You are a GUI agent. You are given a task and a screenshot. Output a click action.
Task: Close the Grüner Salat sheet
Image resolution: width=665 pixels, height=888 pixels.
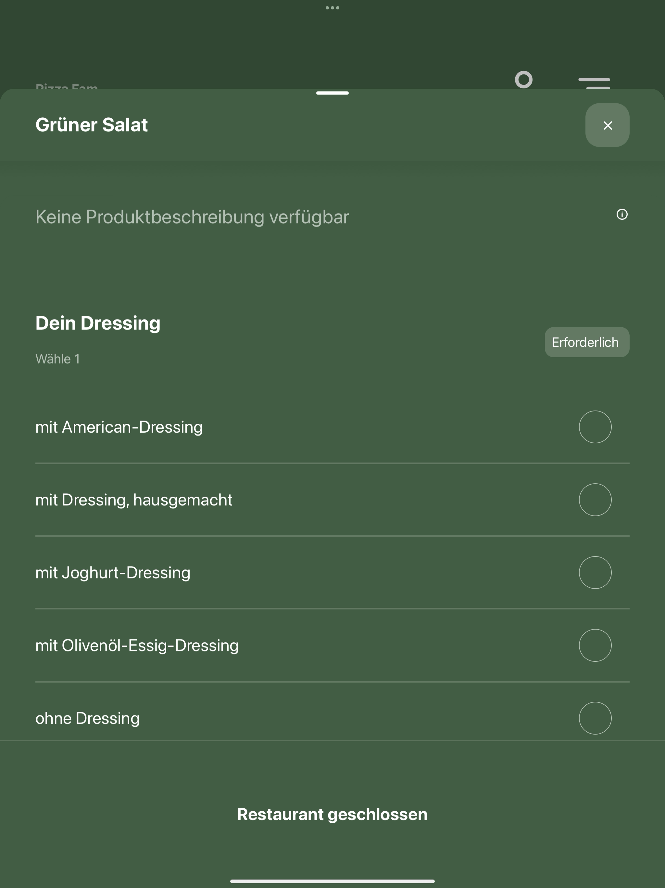click(607, 125)
